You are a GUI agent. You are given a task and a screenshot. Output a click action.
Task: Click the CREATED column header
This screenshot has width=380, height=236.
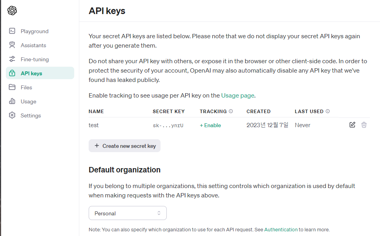tap(259, 111)
